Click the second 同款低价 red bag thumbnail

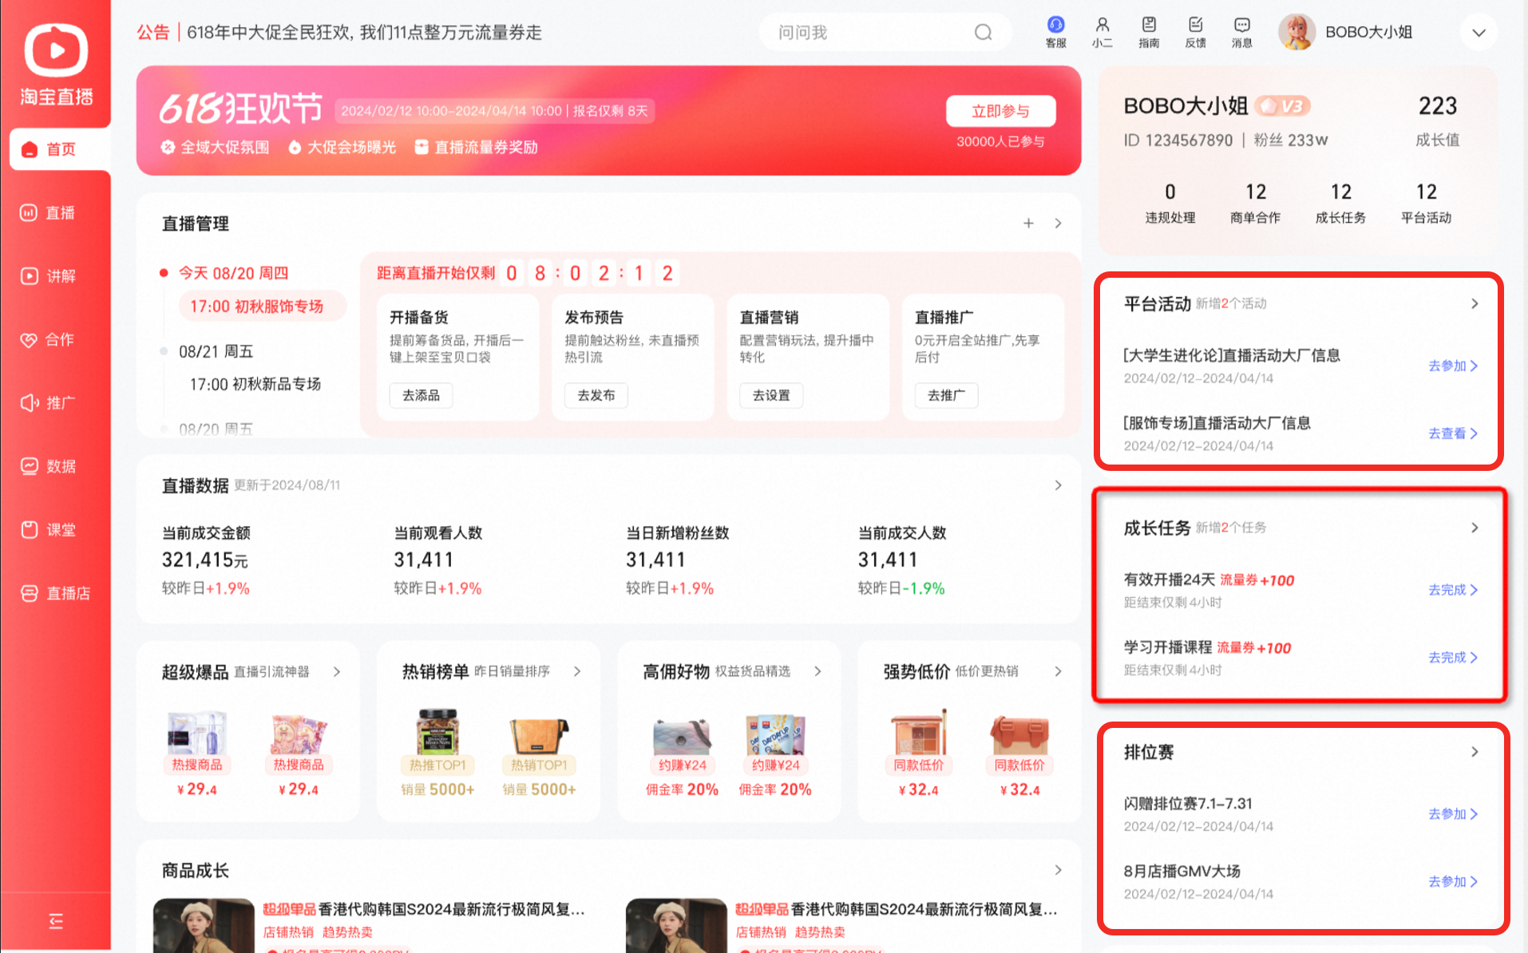pos(1019,734)
